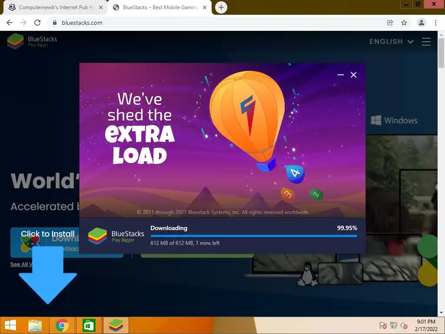Click BlueStacks logo on website header
The height and width of the screenshot is (334, 445).
point(32,41)
